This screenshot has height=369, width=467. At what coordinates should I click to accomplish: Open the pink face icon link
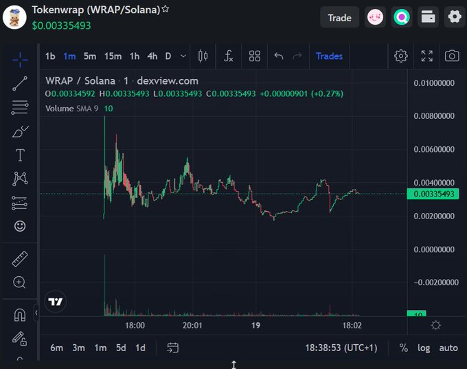pyautogui.click(x=375, y=17)
